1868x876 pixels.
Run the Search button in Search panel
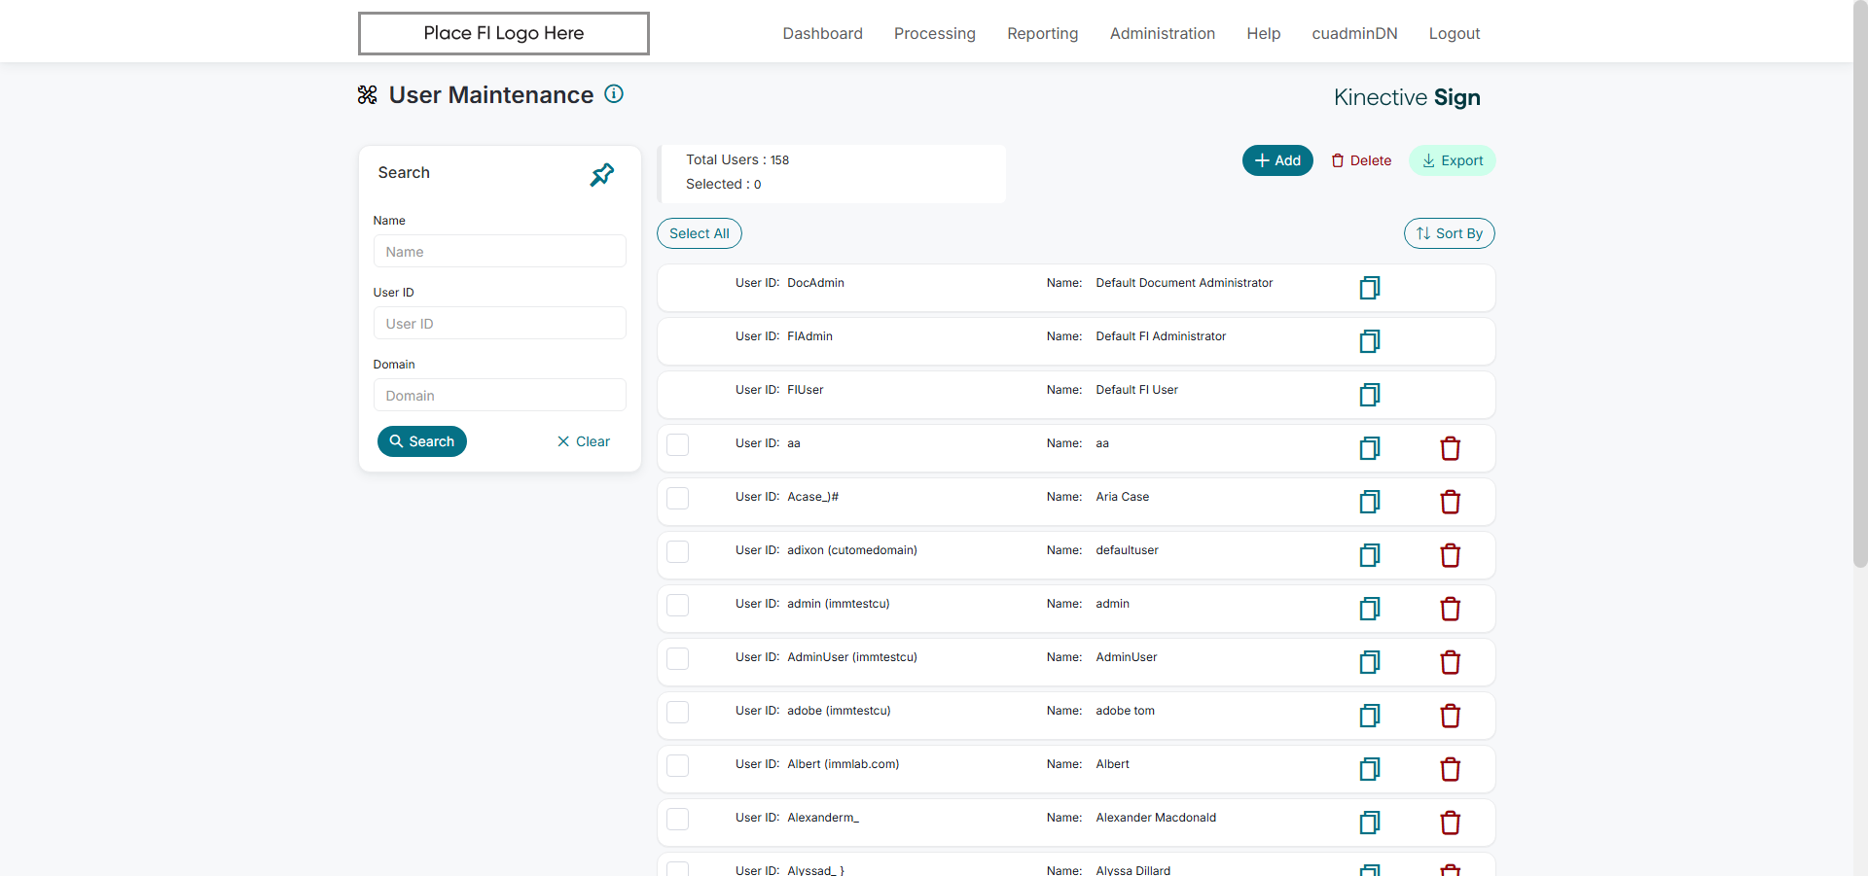[x=422, y=441]
